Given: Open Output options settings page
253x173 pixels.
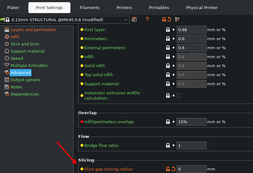Looking at the screenshot, I should click(x=26, y=80).
